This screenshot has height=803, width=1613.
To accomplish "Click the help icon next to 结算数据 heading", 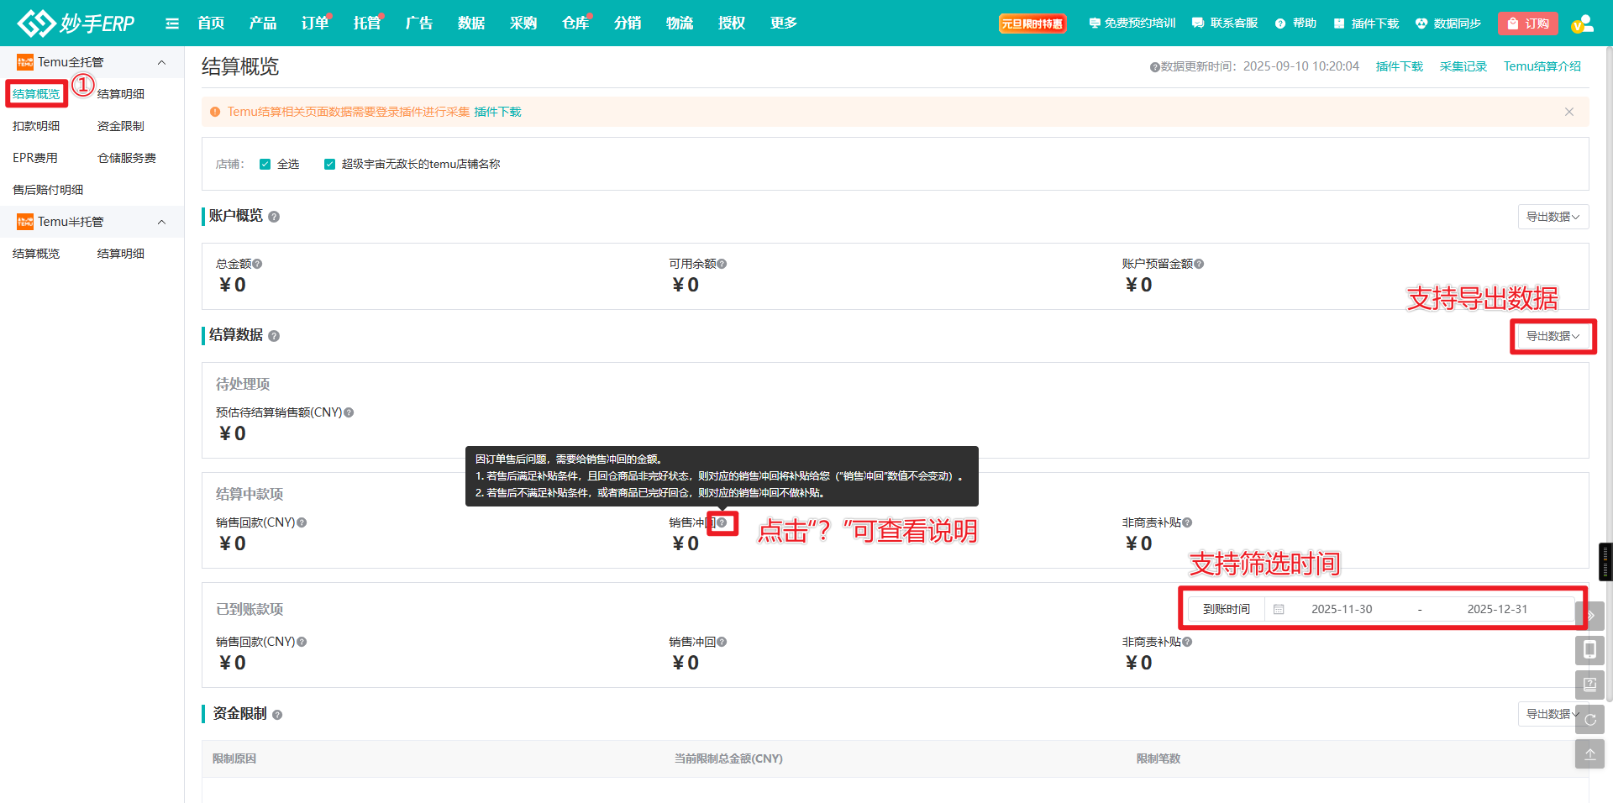I will [274, 336].
